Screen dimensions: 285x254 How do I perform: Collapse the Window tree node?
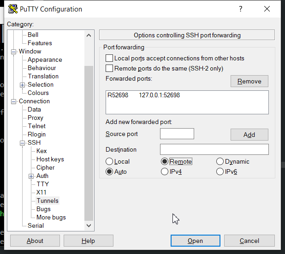click(14, 52)
